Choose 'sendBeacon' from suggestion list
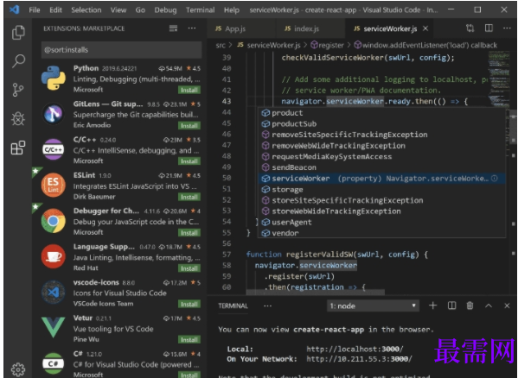531x378 pixels. 381,167
